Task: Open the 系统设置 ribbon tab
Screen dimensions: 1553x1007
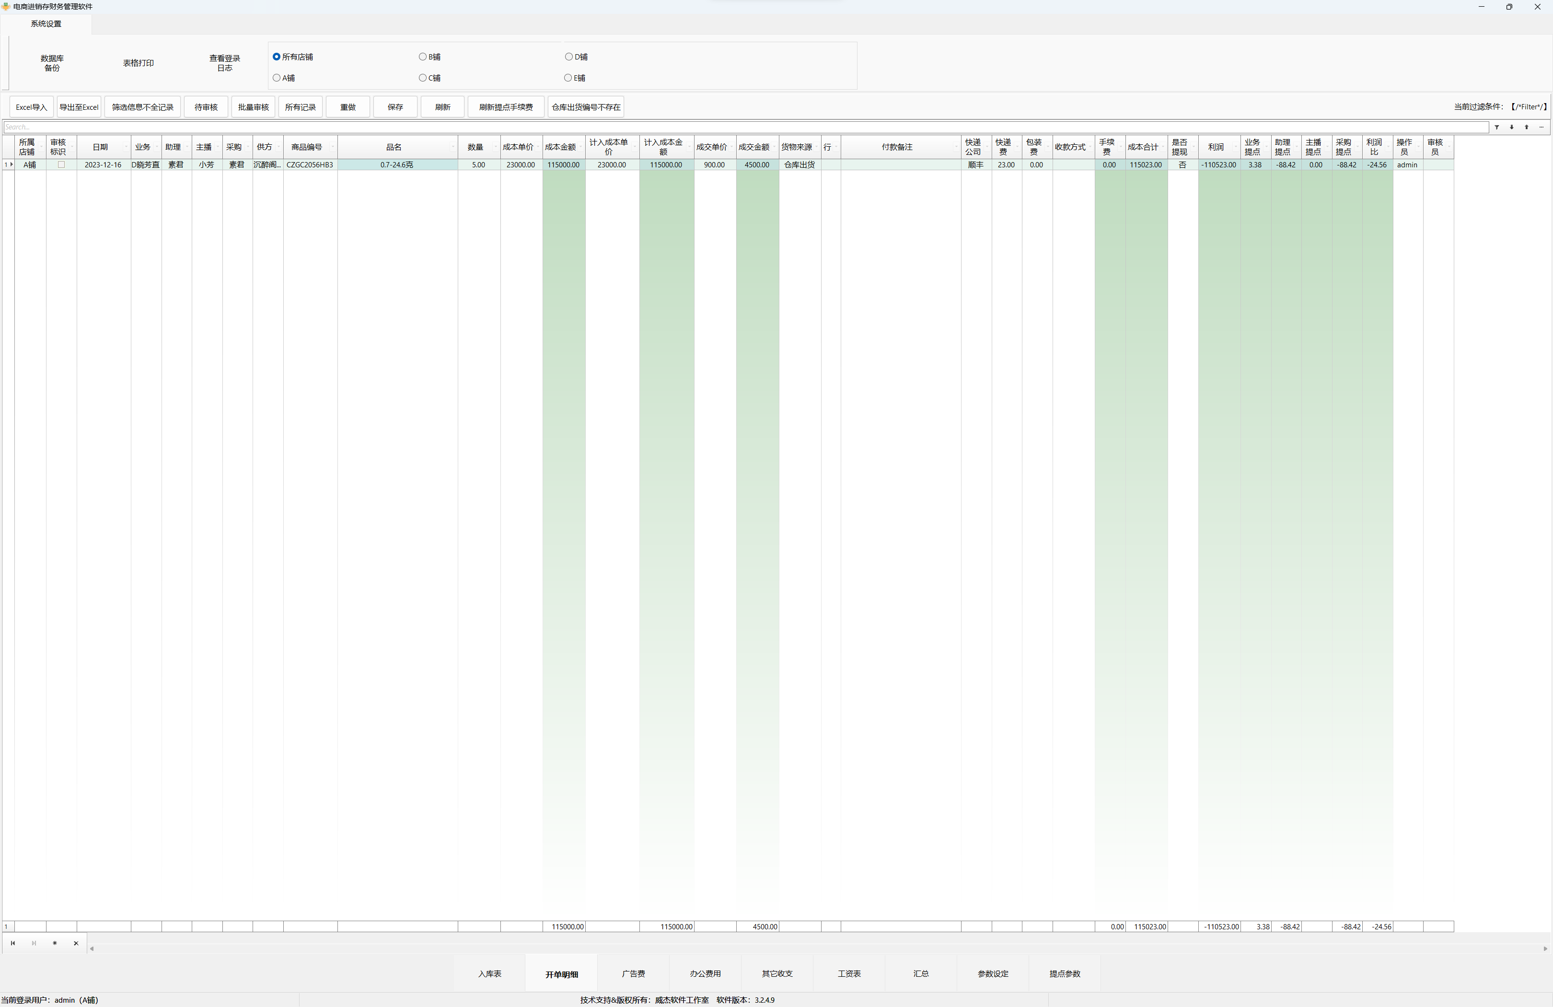Action: (x=46, y=24)
